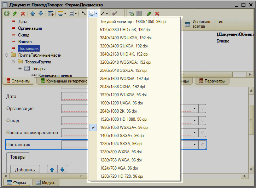Choose 3200x2400 QUXGA resolution
The image size is (256, 188).
(x=134, y=46)
